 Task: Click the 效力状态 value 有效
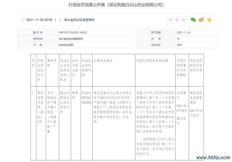pyautogui.click(x=180, y=45)
